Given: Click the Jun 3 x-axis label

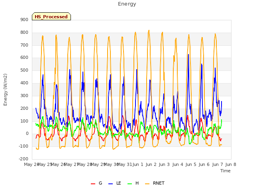Looking at the screenshot, I should click(164, 164).
